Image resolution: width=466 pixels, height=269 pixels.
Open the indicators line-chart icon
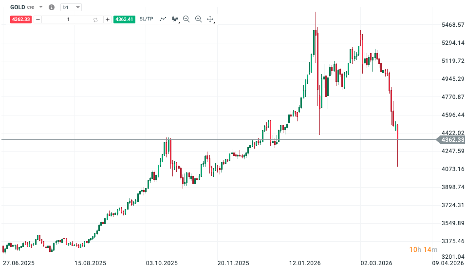tap(163, 19)
